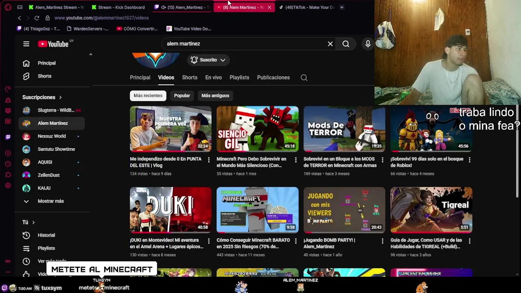
Task: Open YouTube Video Do... bookmark
Action: point(188,29)
